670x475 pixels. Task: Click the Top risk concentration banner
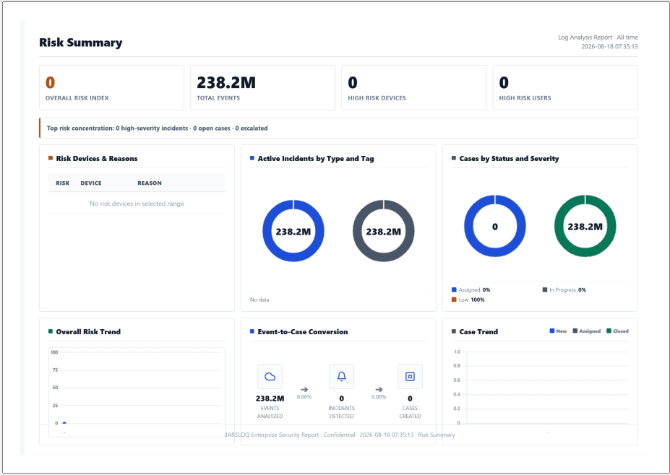(338, 128)
